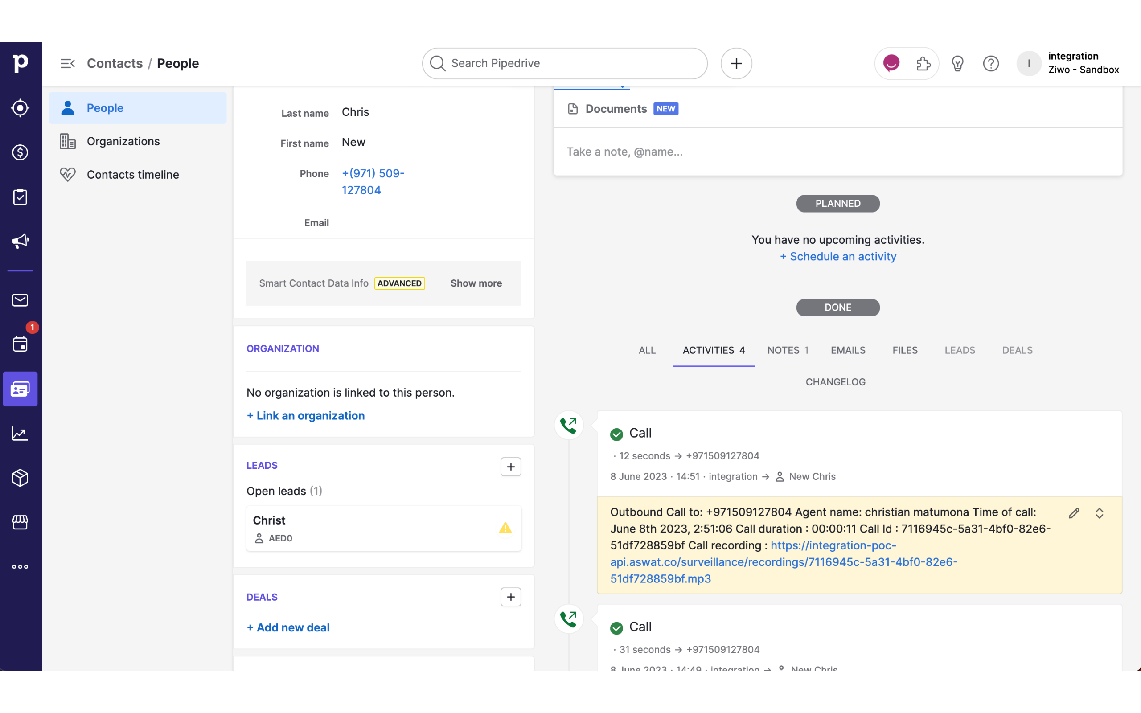Expand Smart Contact Data with Show more

476,283
